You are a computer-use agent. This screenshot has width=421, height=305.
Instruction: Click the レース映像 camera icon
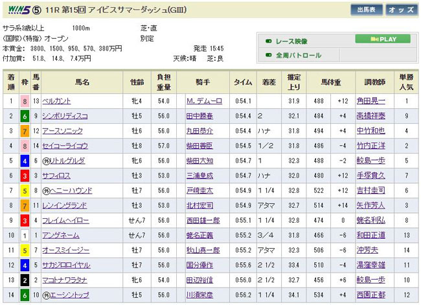click(268, 41)
